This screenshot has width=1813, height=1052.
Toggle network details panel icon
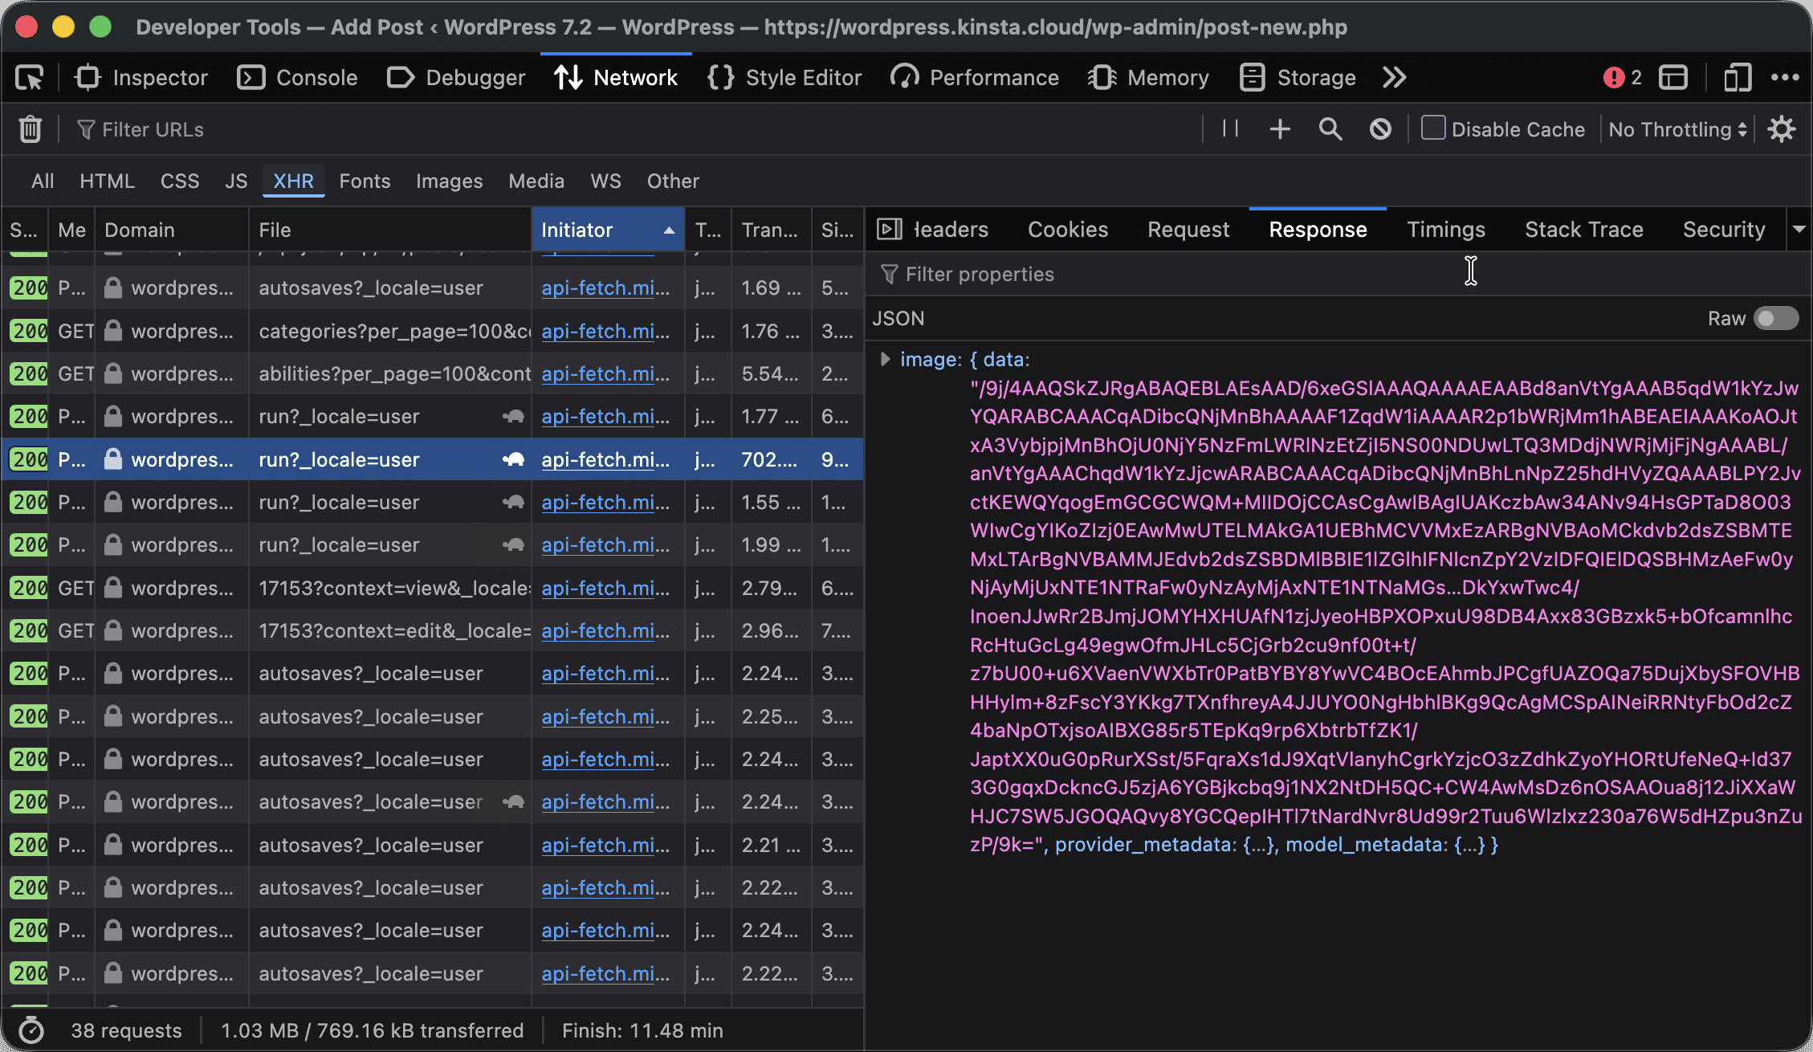(889, 230)
